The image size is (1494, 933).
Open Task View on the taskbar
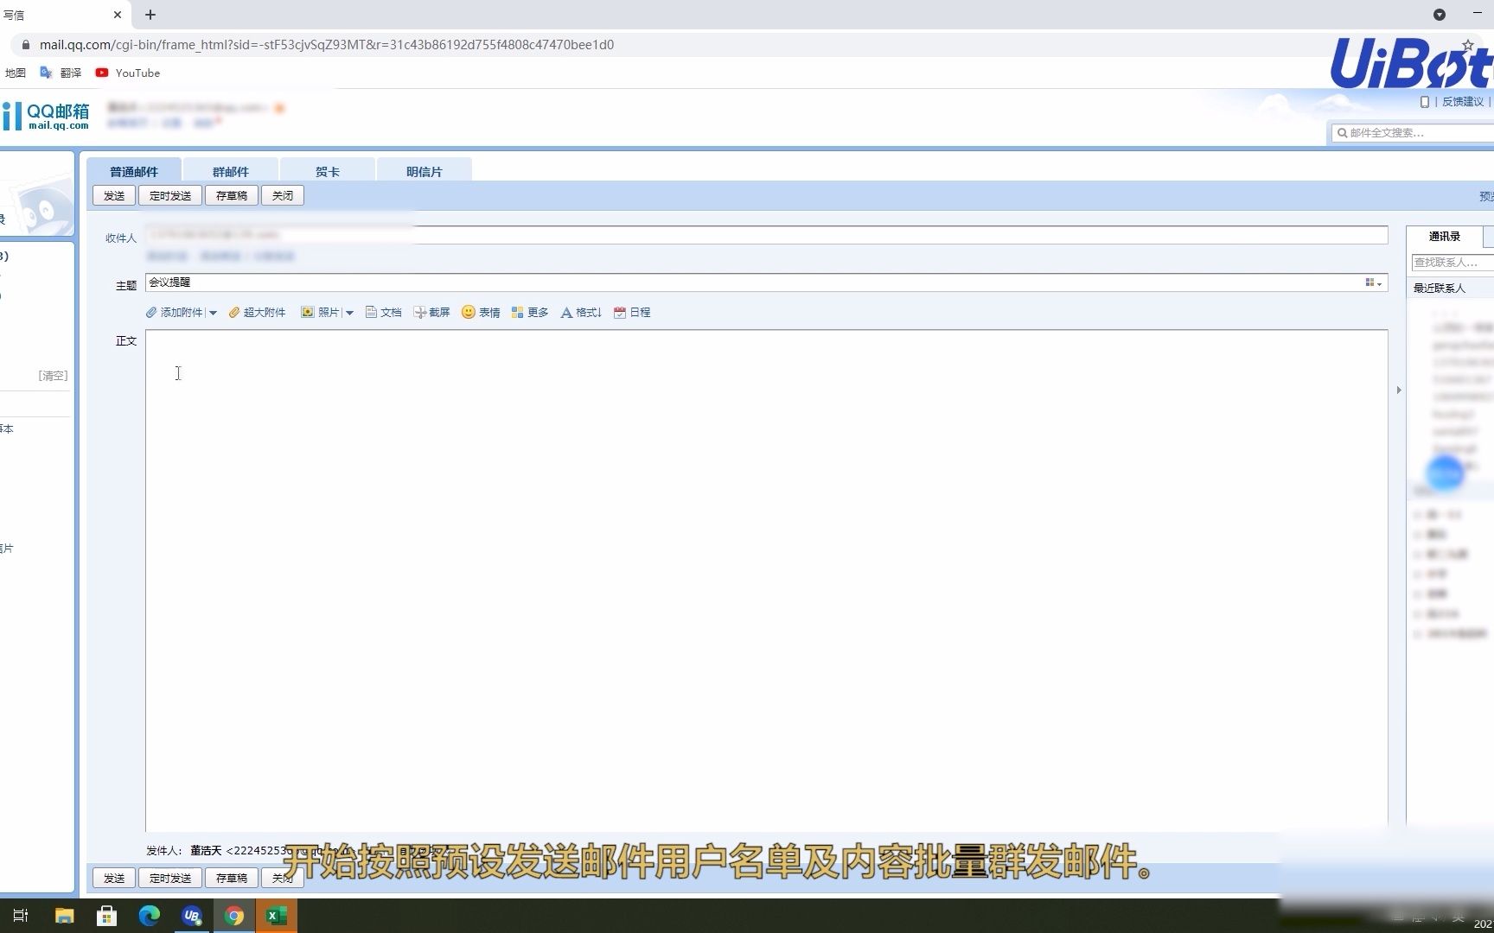[x=21, y=916]
